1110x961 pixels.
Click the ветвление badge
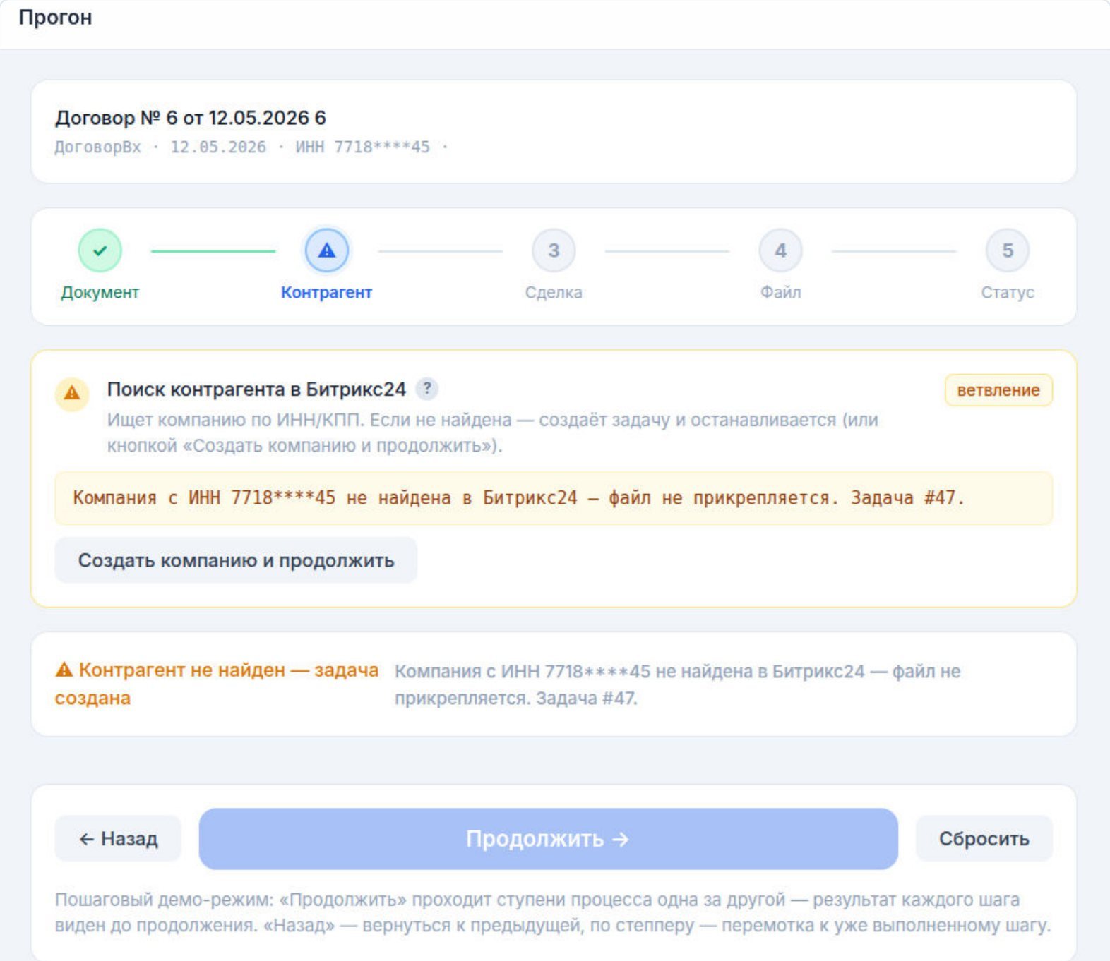point(998,390)
